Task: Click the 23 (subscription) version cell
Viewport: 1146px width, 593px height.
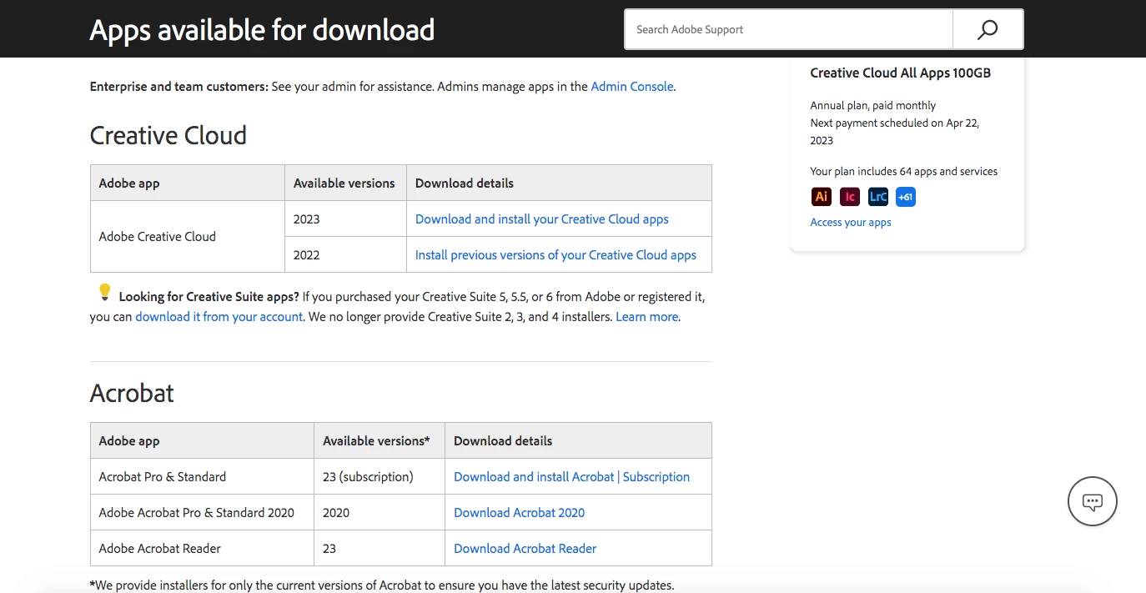Action: click(379, 476)
